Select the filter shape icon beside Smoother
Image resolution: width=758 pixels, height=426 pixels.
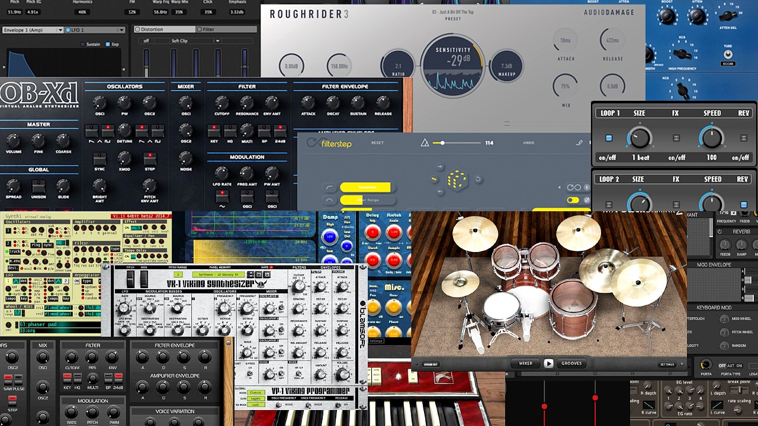click(x=329, y=188)
